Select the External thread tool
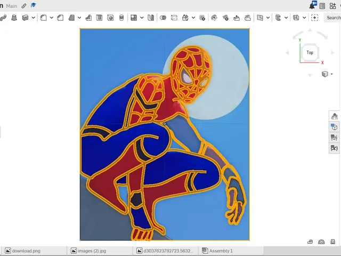This screenshot has width=341, height=256. 121,18
